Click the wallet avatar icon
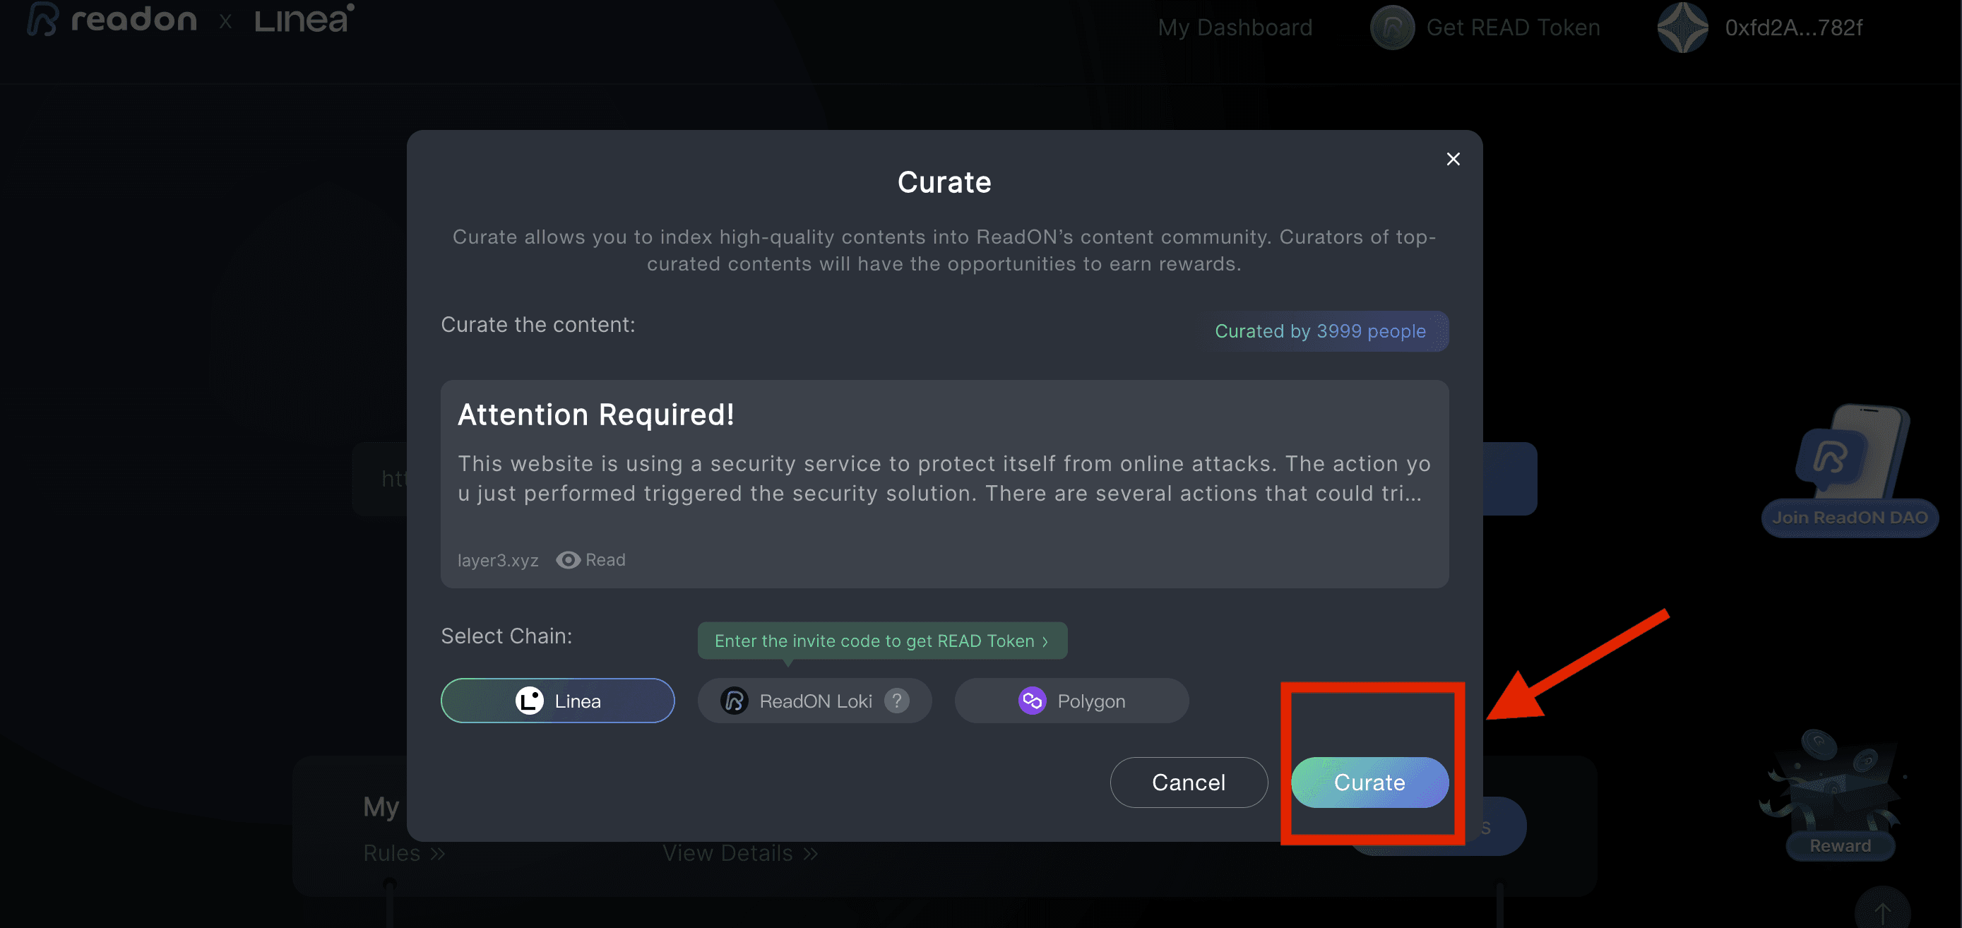 1682,28
